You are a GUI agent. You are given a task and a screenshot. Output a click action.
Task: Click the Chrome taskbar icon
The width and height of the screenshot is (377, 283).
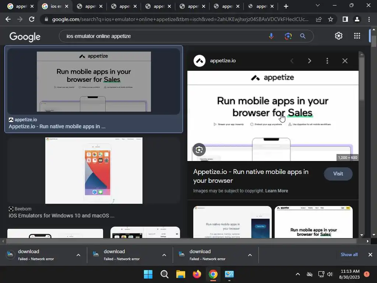pos(213,274)
